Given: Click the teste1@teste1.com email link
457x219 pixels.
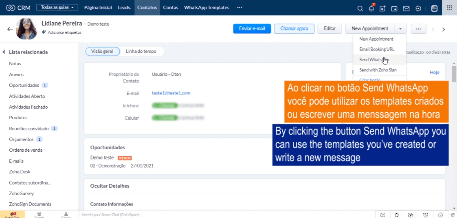Looking at the screenshot, I should click(171, 93).
